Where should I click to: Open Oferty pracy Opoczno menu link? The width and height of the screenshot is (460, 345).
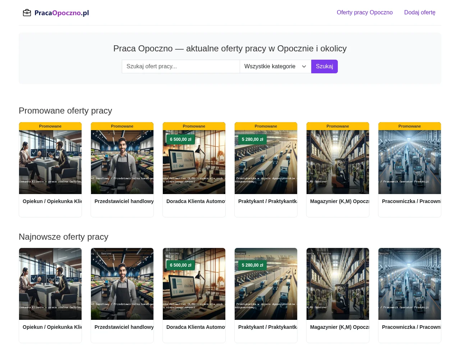[x=365, y=13]
